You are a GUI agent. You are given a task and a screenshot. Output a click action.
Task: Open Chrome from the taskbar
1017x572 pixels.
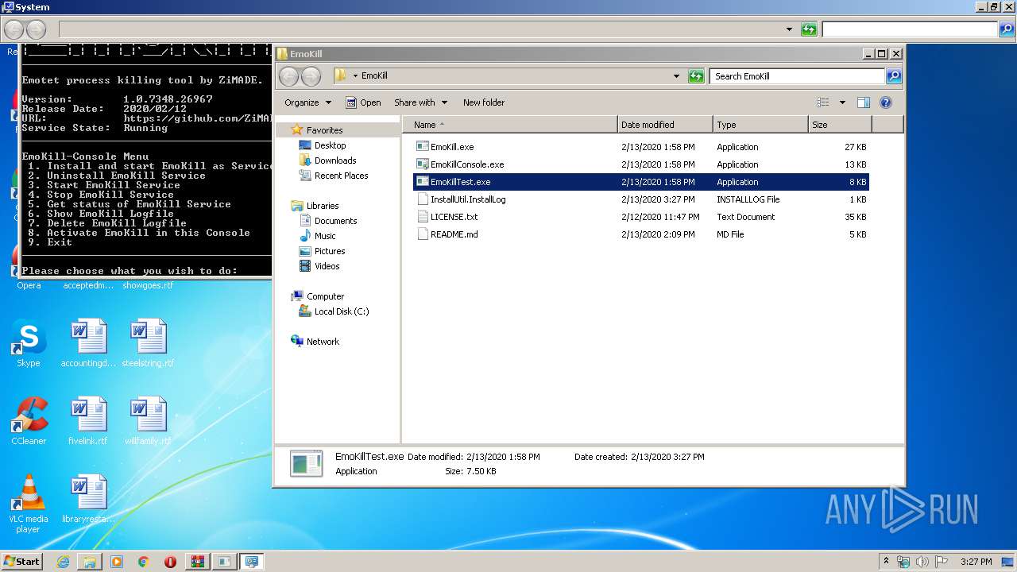click(143, 562)
